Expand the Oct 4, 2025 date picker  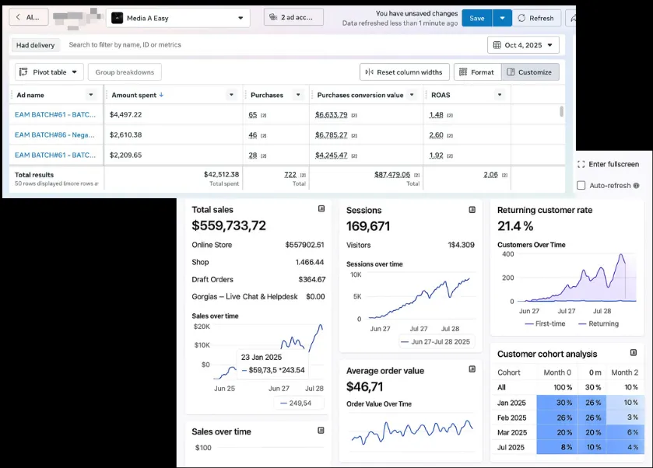(x=523, y=45)
